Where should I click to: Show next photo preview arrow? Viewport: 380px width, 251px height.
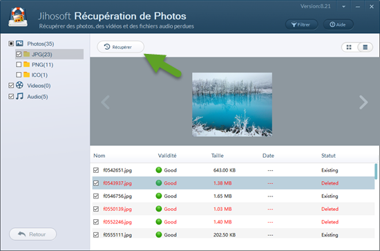coord(363,102)
